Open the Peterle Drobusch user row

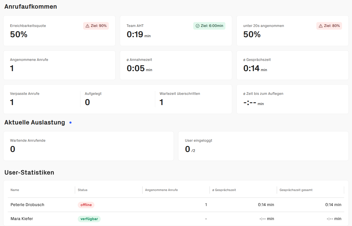(x=27, y=205)
